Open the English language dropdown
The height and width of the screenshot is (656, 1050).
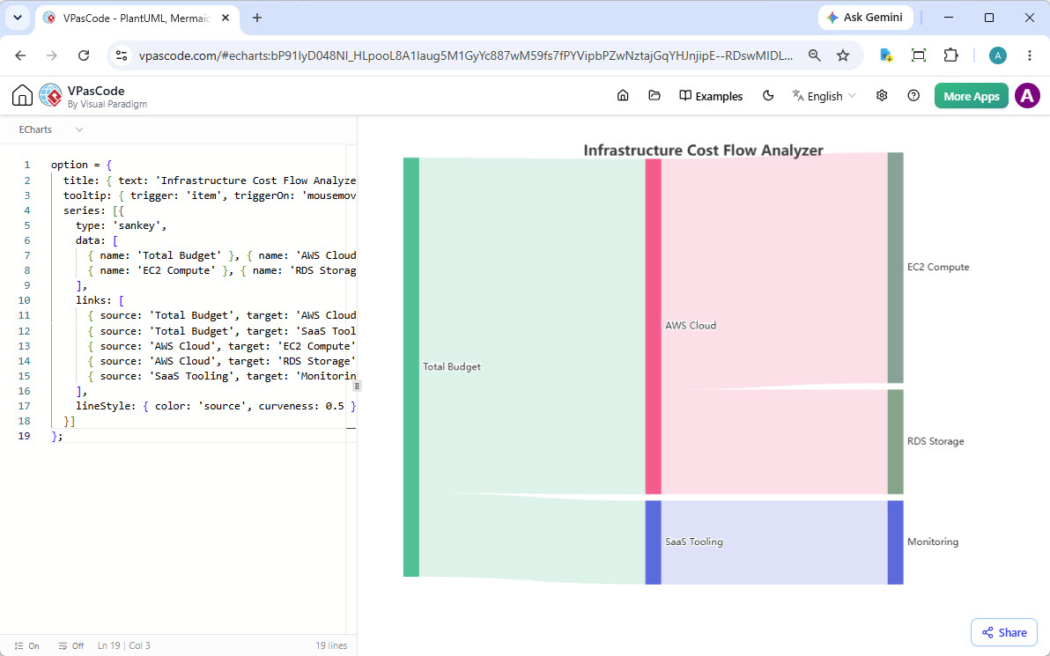[824, 96]
